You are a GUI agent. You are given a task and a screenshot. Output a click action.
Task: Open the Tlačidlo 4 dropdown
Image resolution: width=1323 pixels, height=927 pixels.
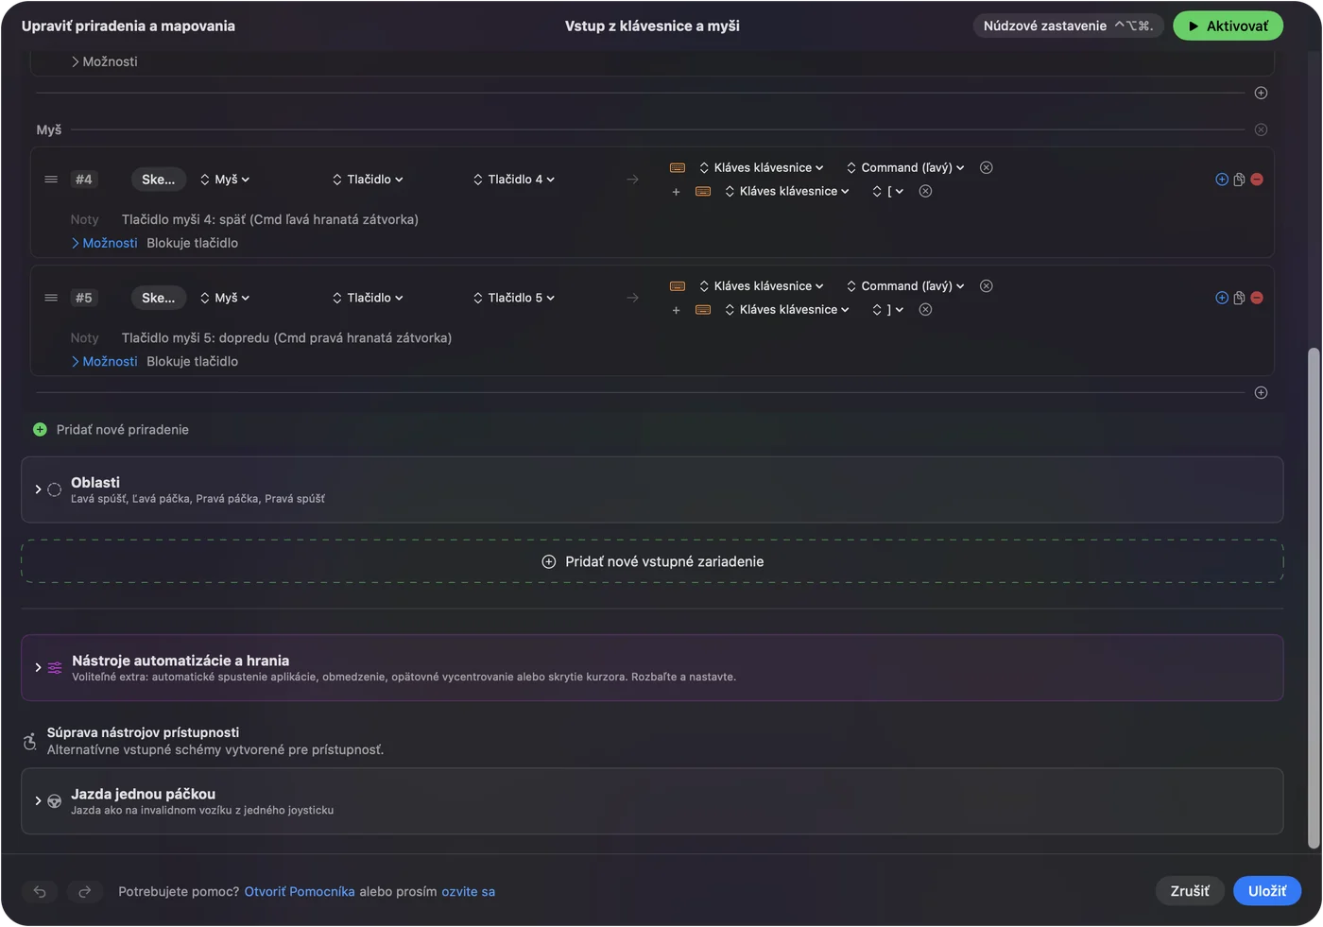point(514,180)
